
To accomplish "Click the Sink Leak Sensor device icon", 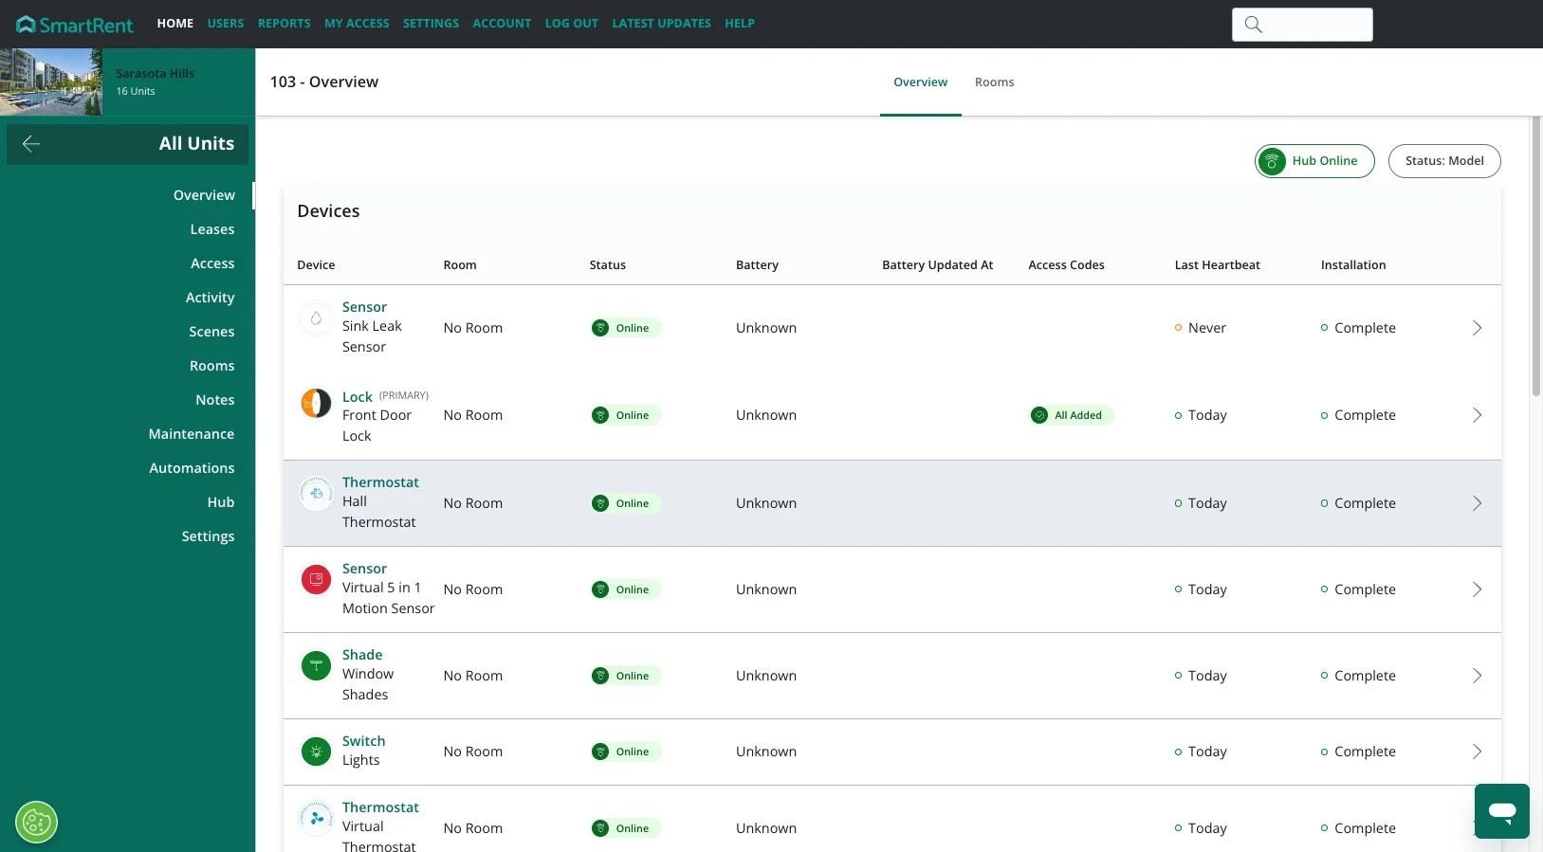I will [316, 318].
